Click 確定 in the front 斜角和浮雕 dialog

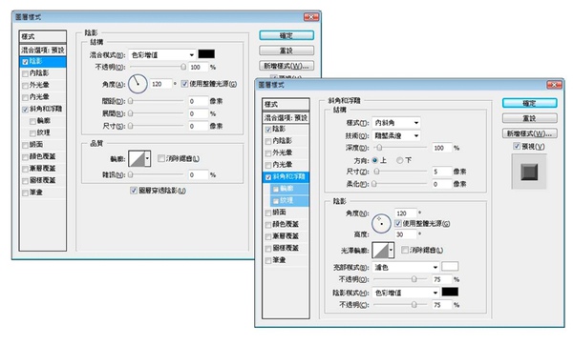(529, 103)
